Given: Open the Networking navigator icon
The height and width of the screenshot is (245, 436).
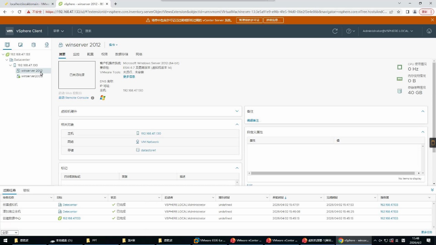Looking at the screenshot, I should tap(47, 45).
